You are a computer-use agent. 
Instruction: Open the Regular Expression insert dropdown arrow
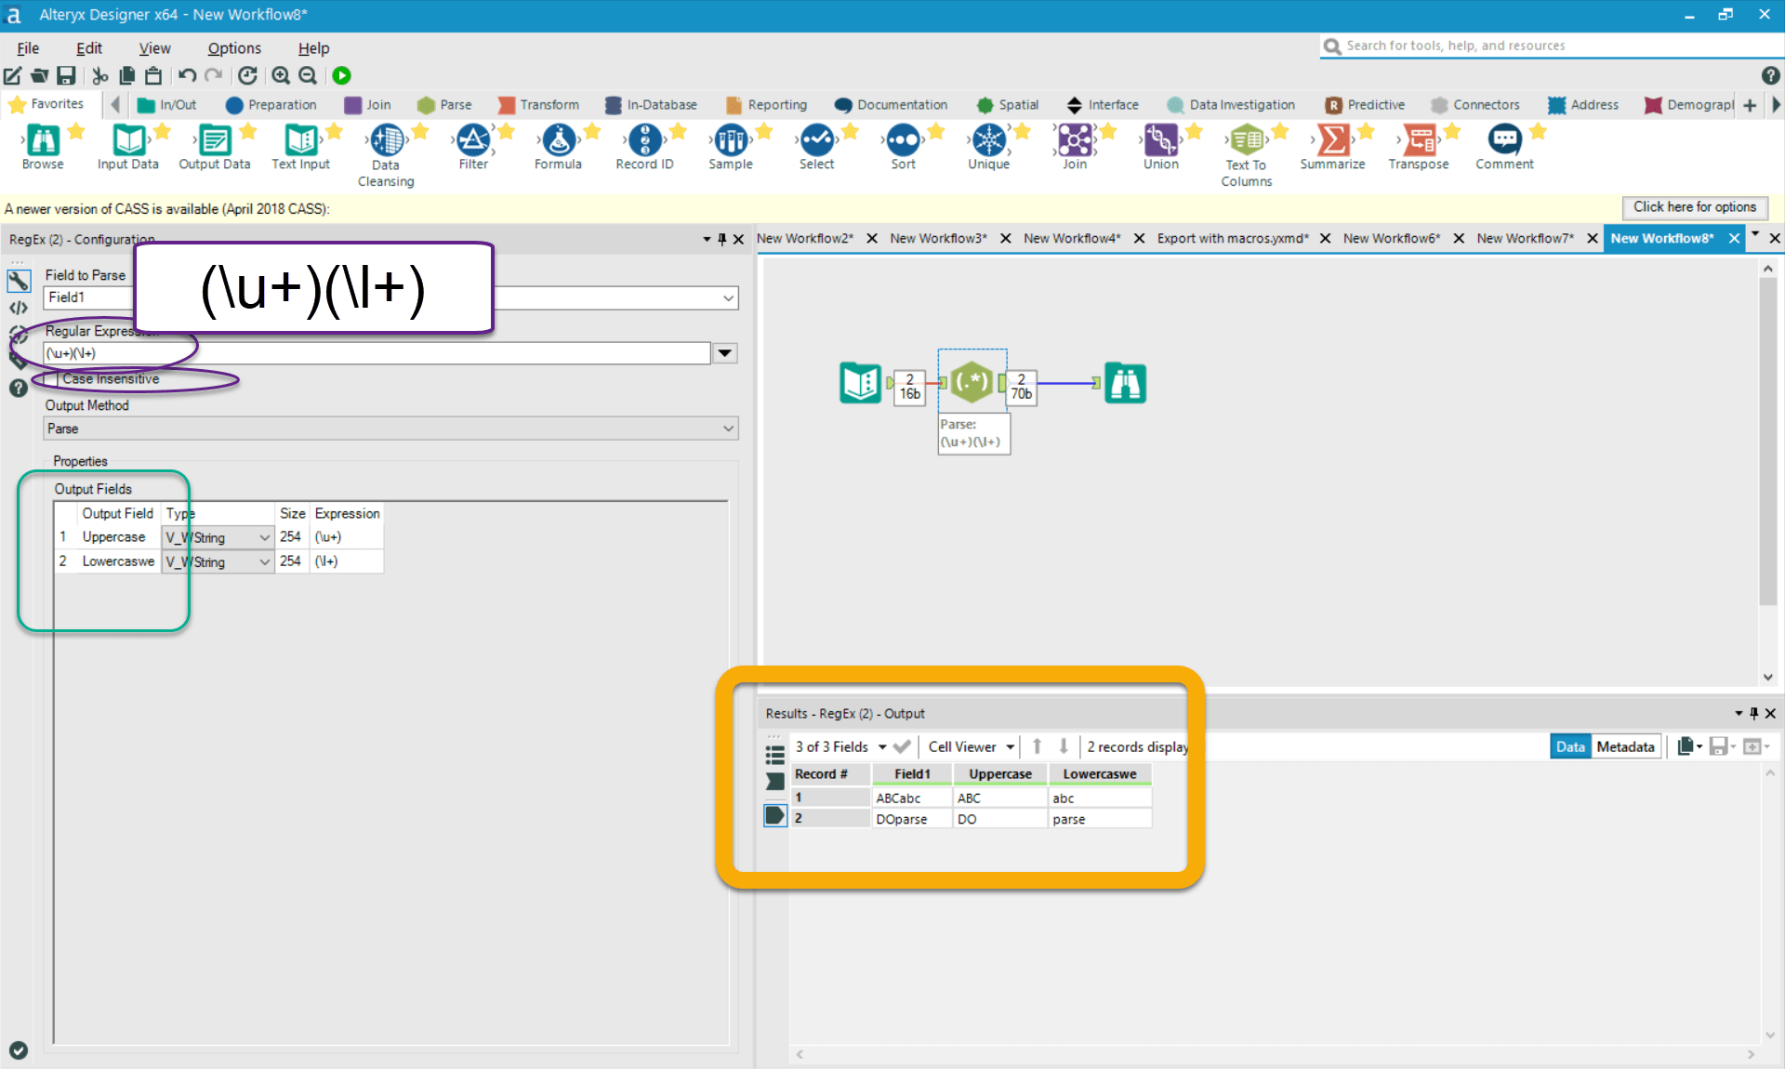725,353
